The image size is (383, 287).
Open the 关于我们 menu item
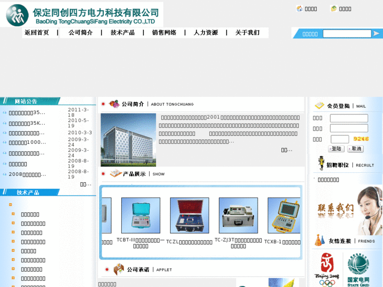[x=248, y=33]
